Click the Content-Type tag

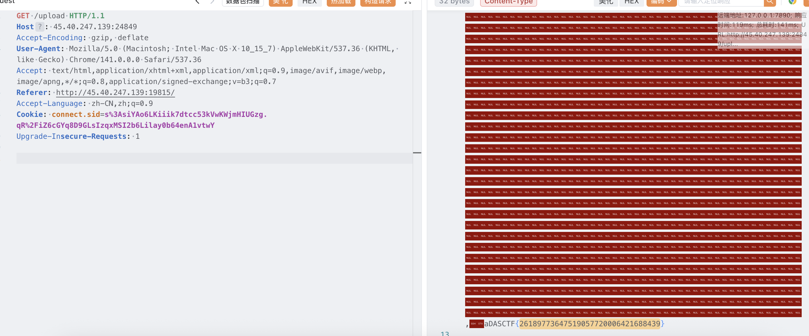point(508,2)
